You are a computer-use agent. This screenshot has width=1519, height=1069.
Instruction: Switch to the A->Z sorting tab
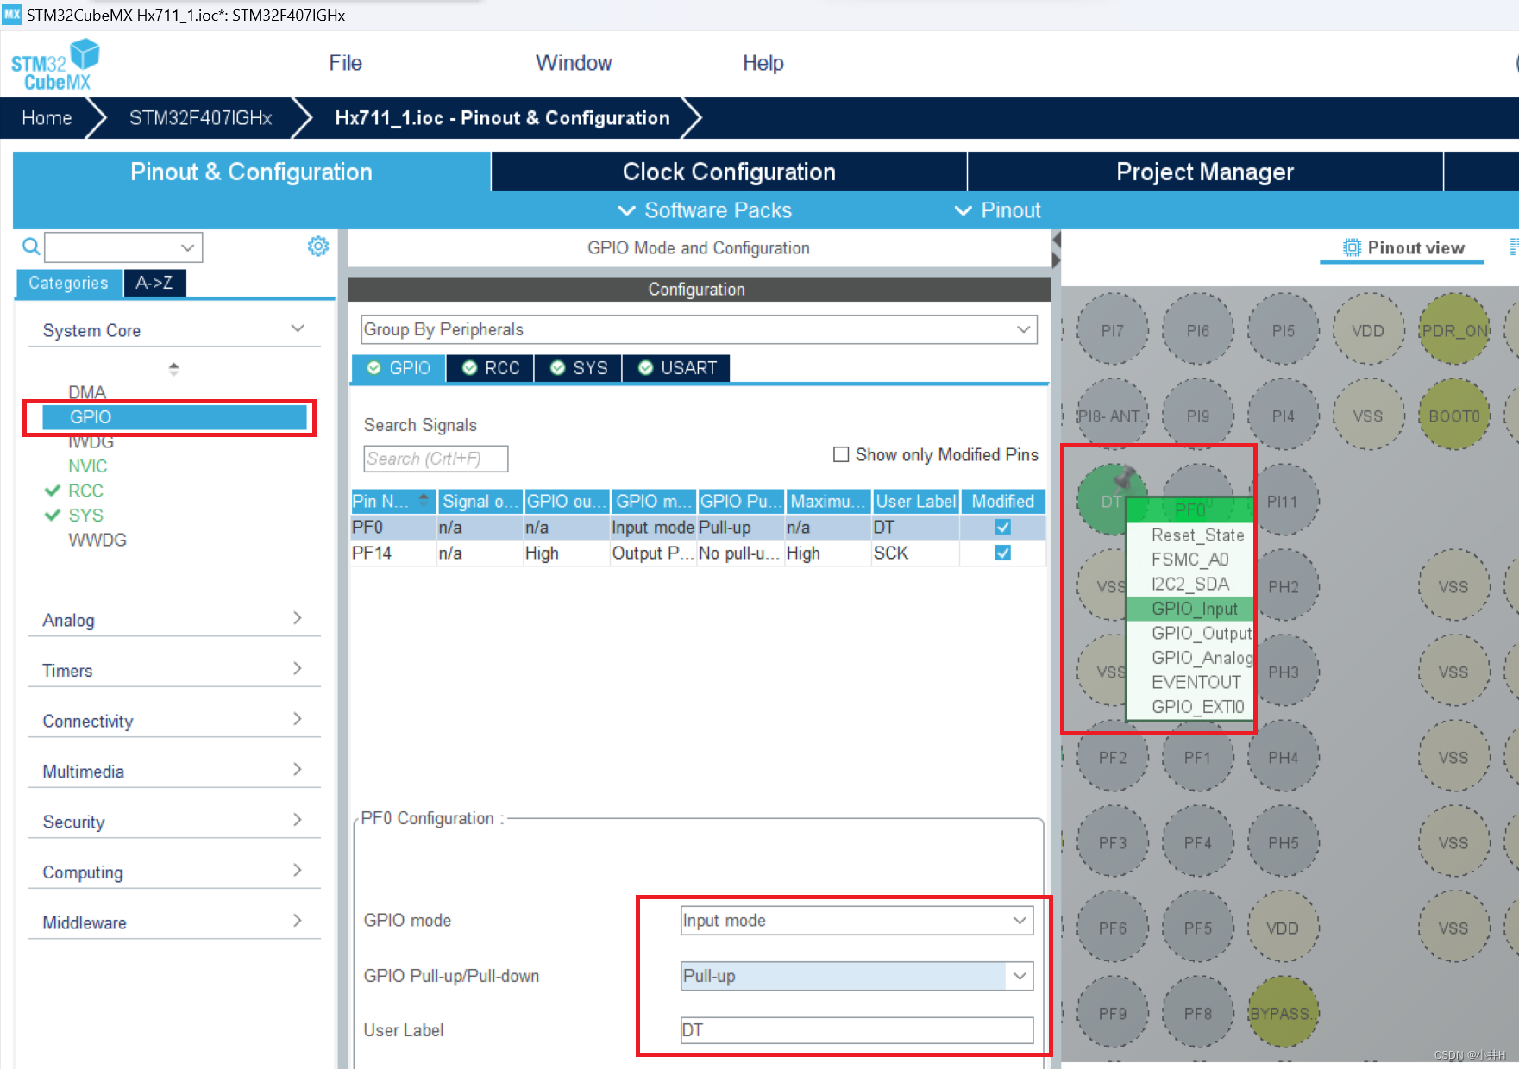(154, 283)
